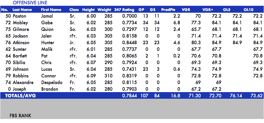Click the Robbins last name cell
Viewport: 264px width, 123px height.
(x=21, y=76)
